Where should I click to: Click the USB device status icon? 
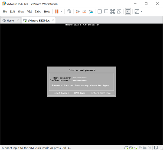click(x=145, y=148)
